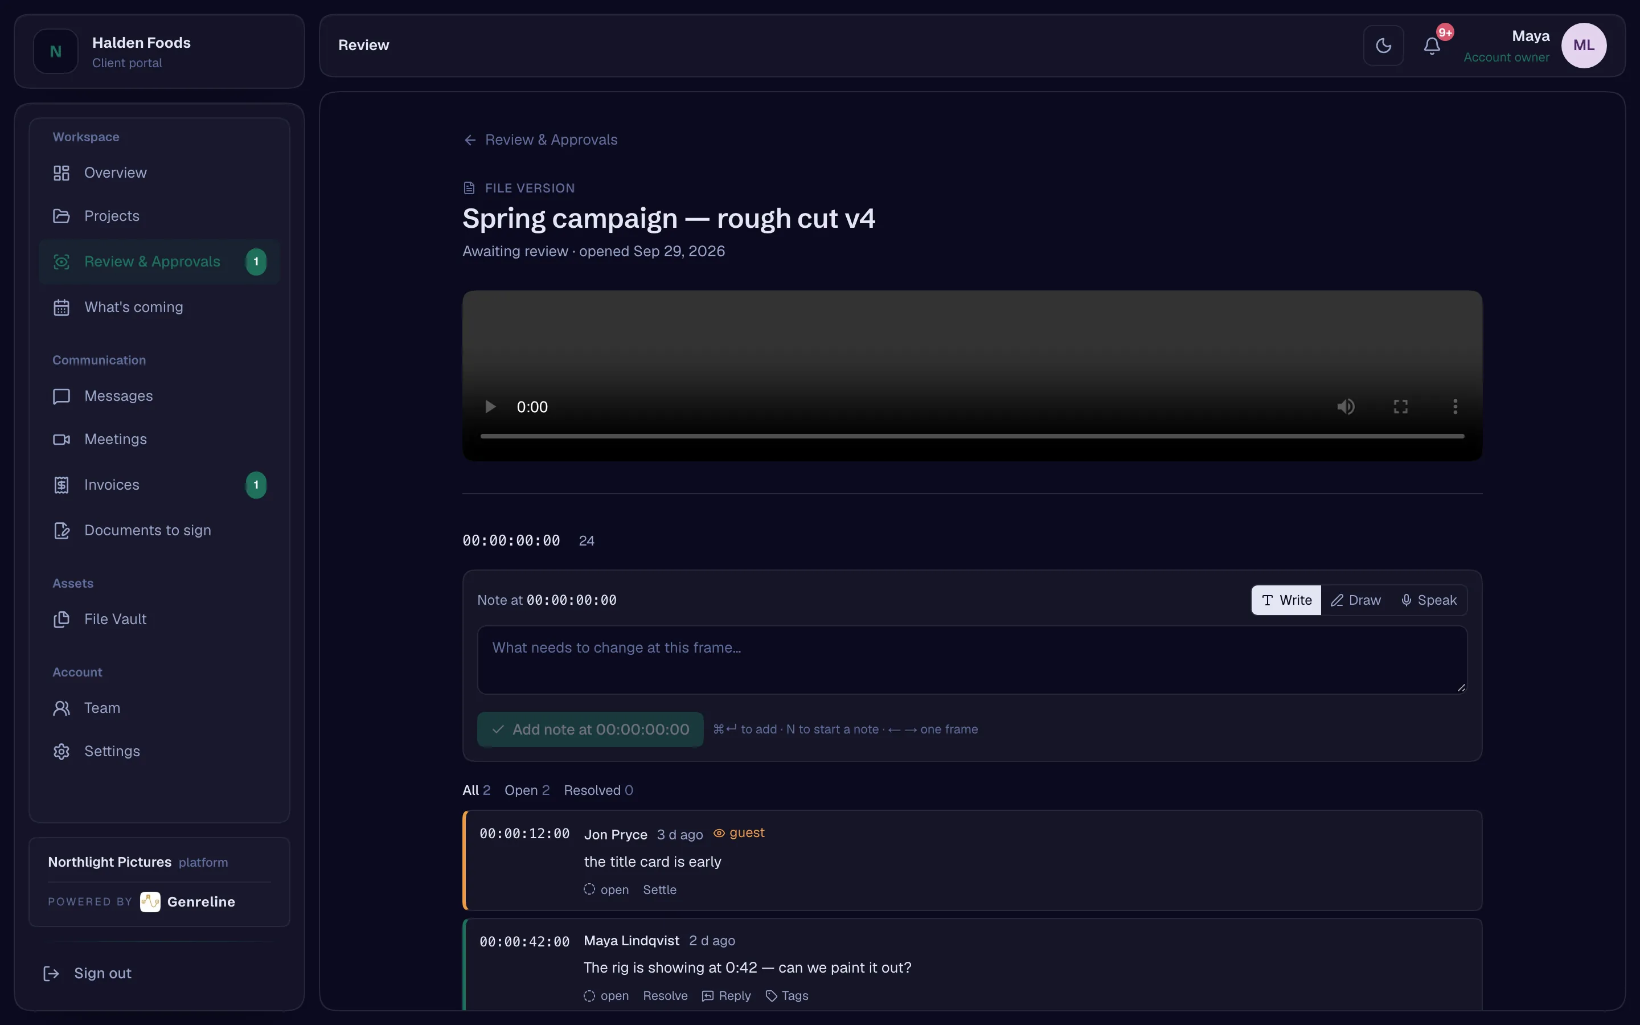Mute the video volume icon

[1346, 407]
